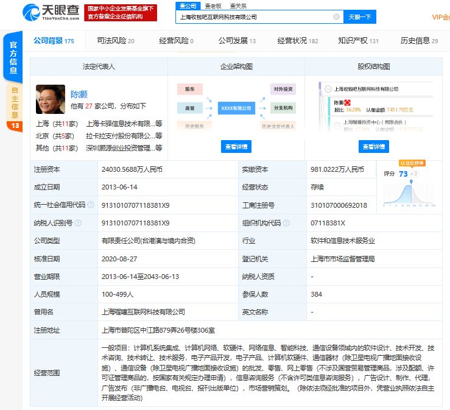Open legal representative 陈灏 profile link
The width and height of the screenshot is (450, 410).
click(79, 94)
